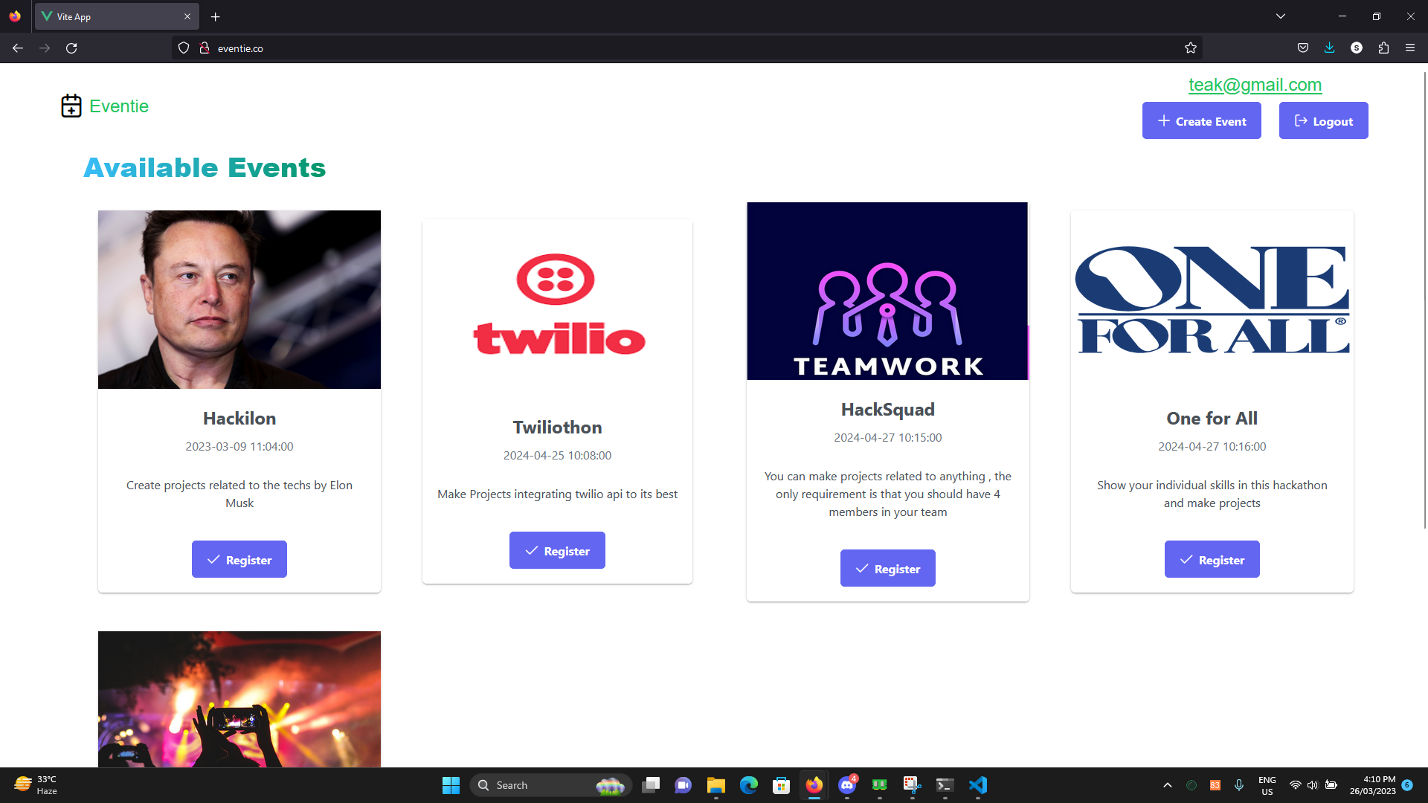Viewport: 1428px width, 803px height.
Task: Show hidden system tray icons
Action: (x=1168, y=785)
